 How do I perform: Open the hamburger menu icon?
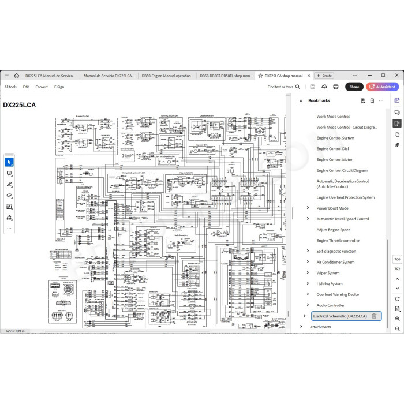pos(7,76)
